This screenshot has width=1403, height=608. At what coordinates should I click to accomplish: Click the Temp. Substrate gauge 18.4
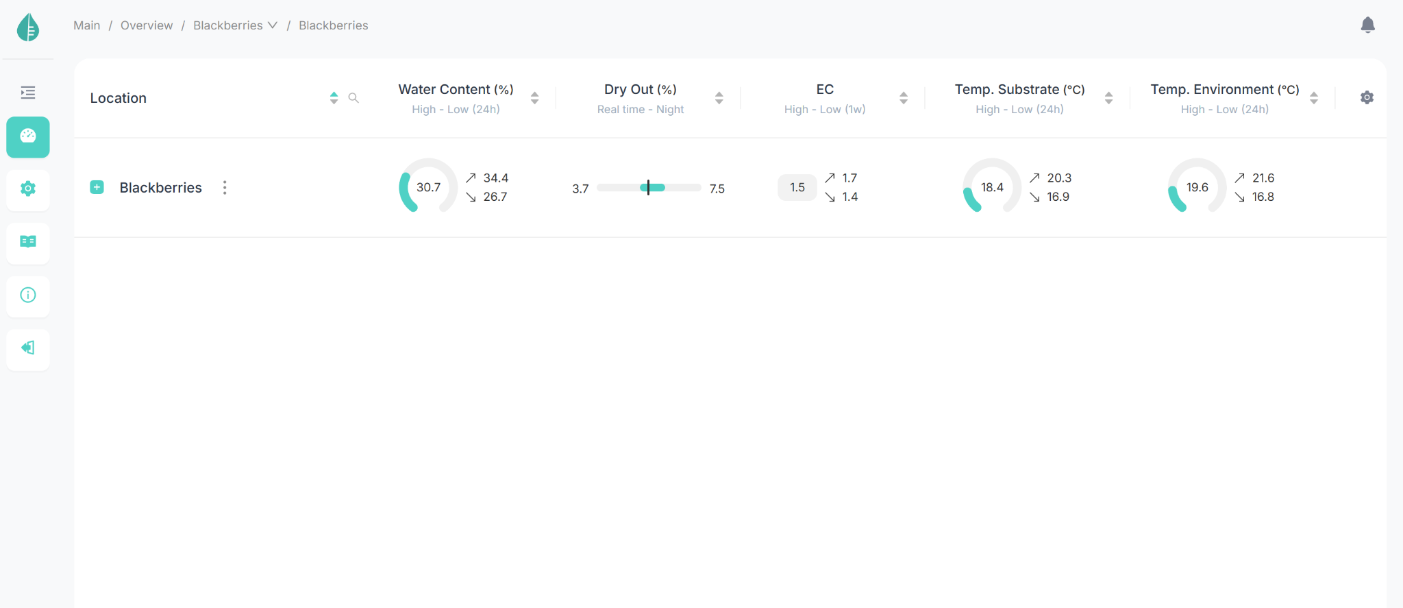992,187
